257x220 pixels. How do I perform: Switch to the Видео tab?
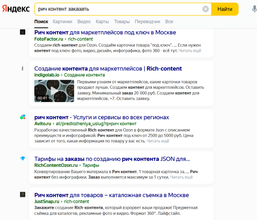[x=84, y=21]
